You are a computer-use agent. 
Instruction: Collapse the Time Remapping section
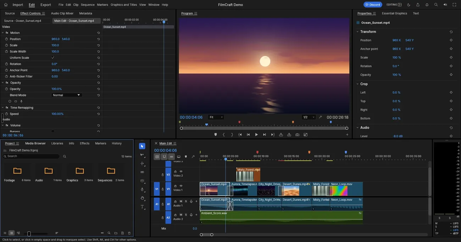2,108
